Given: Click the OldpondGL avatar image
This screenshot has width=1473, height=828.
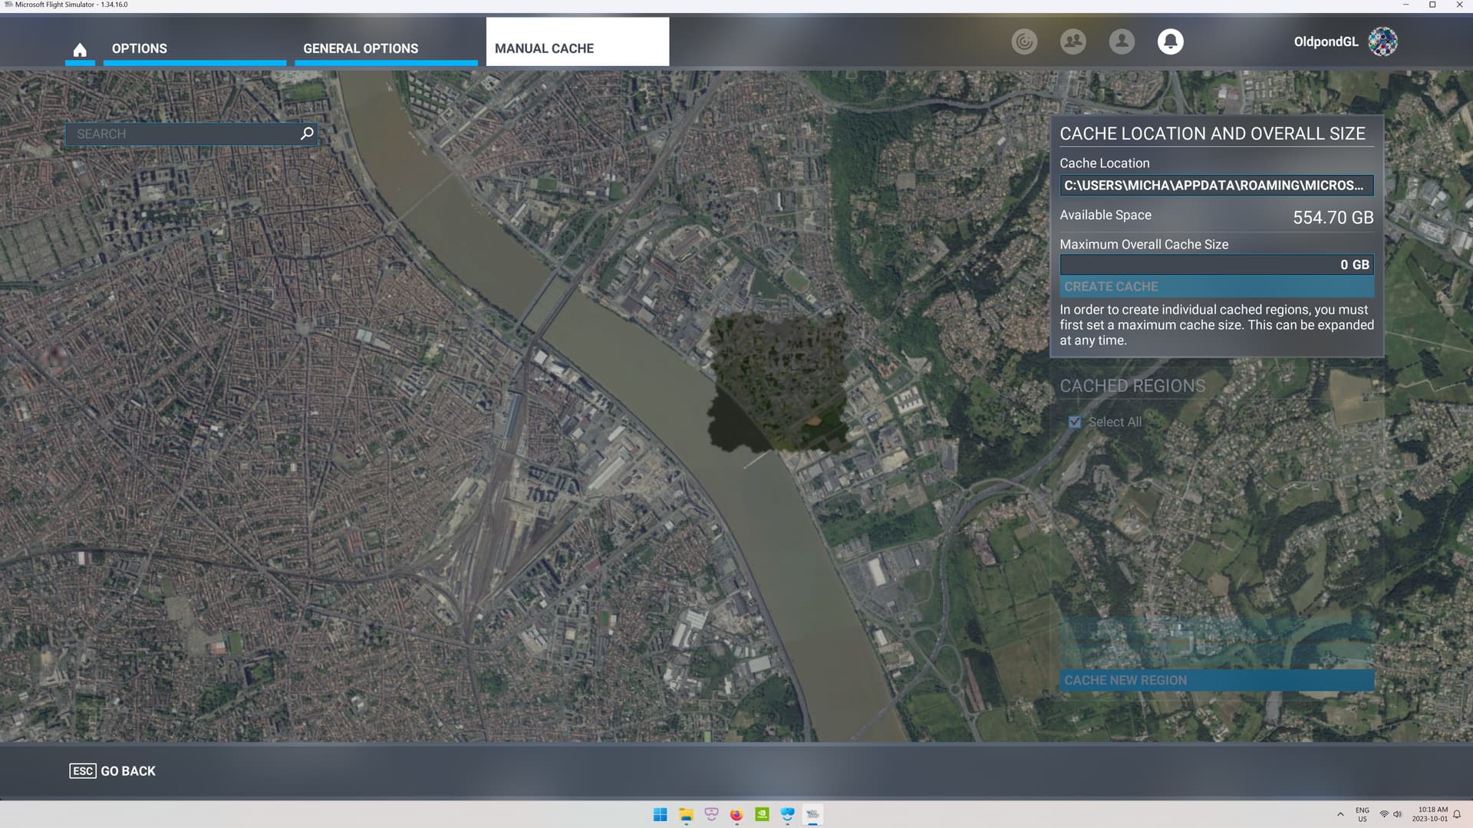Looking at the screenshot, I should [1382, 41].
